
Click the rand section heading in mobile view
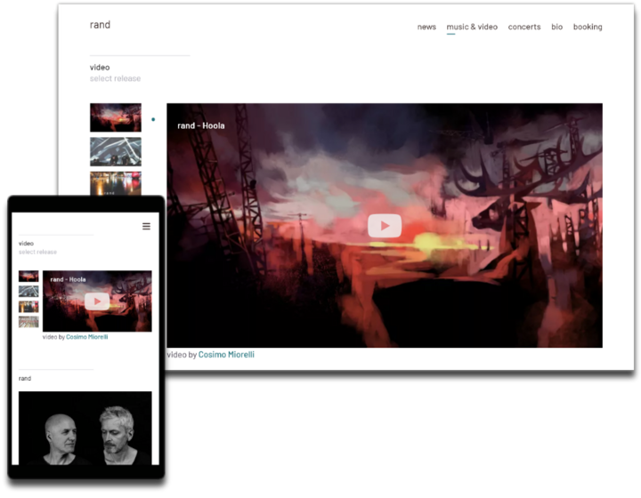[x=25, y=379]
